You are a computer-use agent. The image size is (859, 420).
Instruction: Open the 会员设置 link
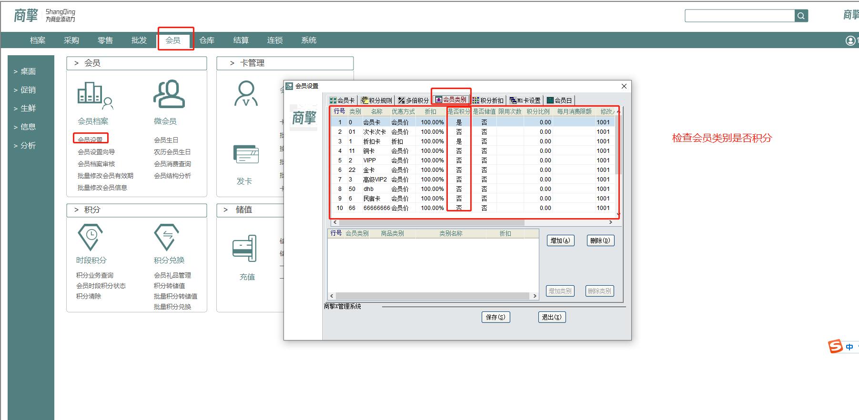pos(90,140)
